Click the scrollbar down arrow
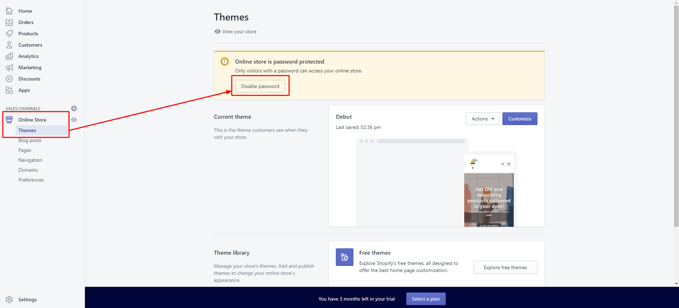 [x=676, y=284]
